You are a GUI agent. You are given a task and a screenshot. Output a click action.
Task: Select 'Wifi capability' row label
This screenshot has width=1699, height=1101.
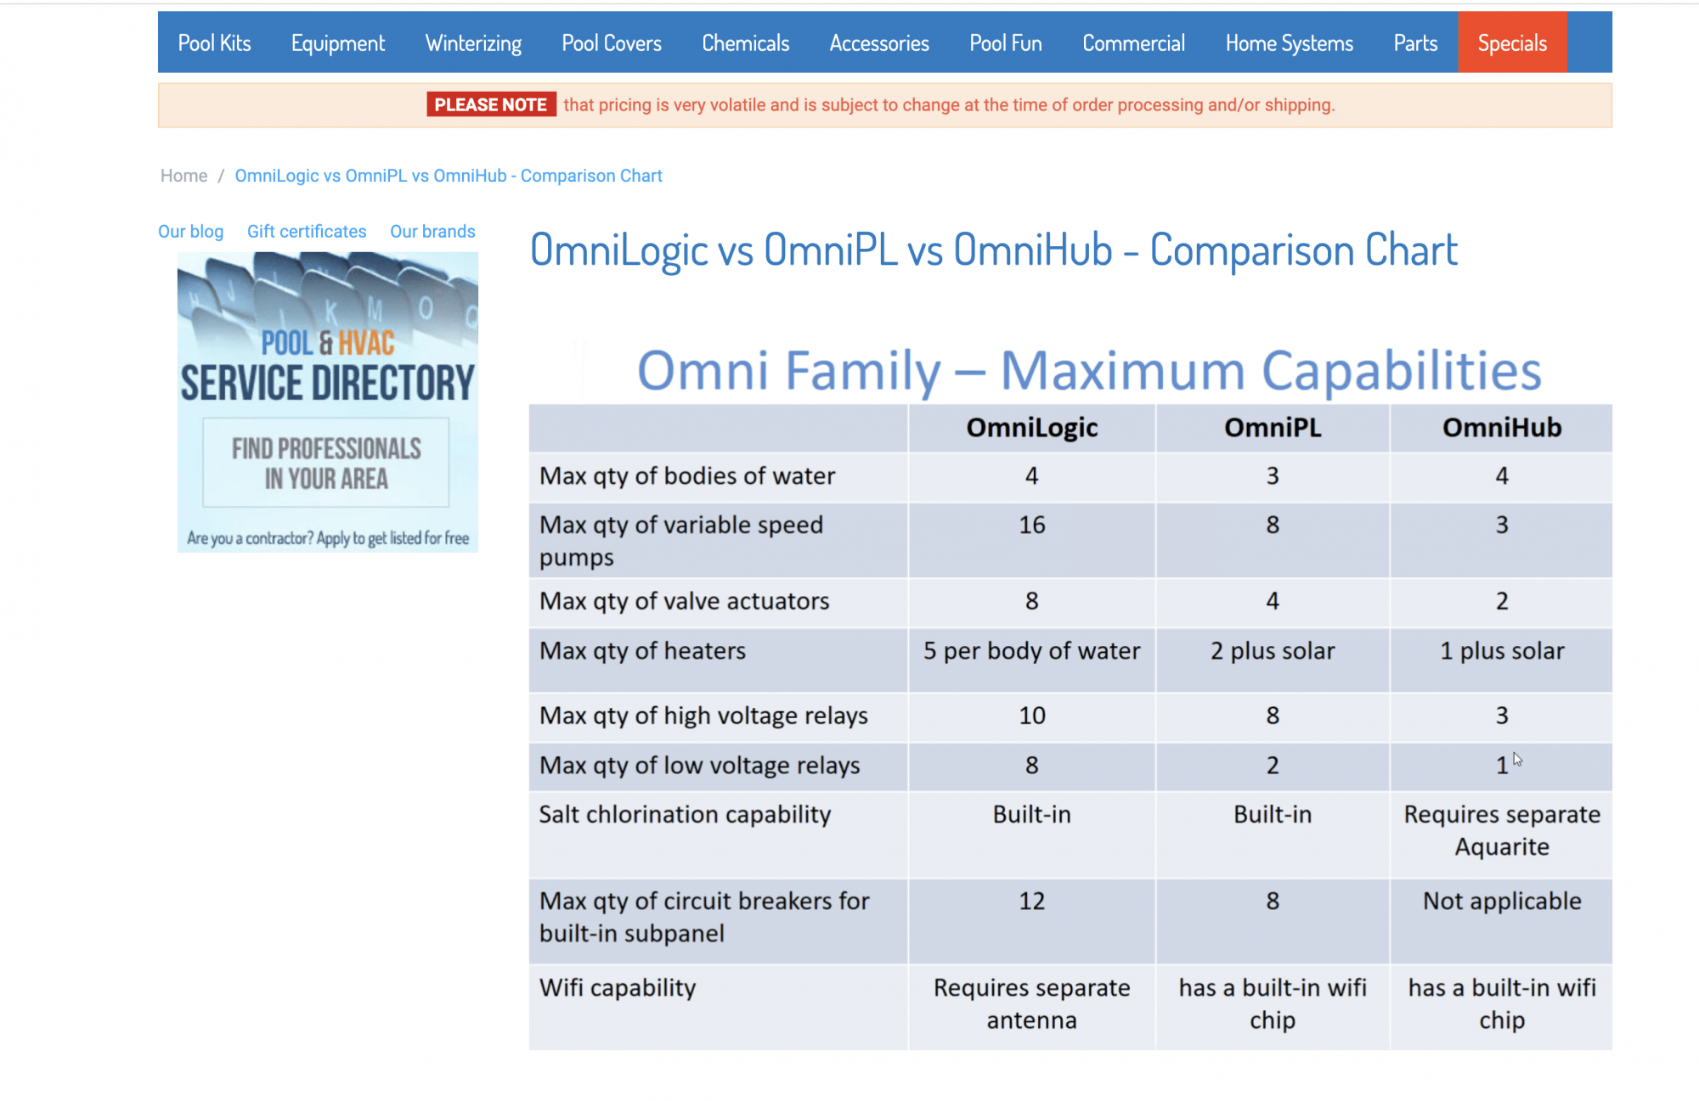(618, 988)
